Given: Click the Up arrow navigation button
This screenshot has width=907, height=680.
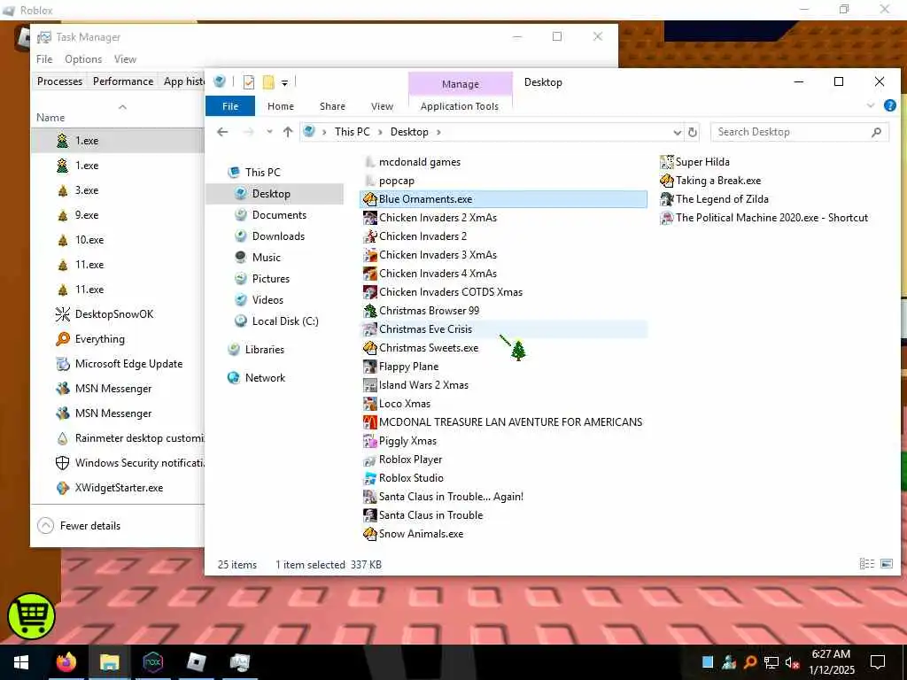Looking at the screenshot, I should [288, 132].
